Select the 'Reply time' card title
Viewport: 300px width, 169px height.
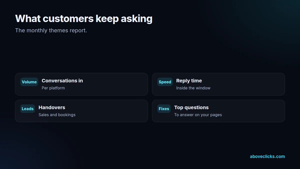point(189,81)
